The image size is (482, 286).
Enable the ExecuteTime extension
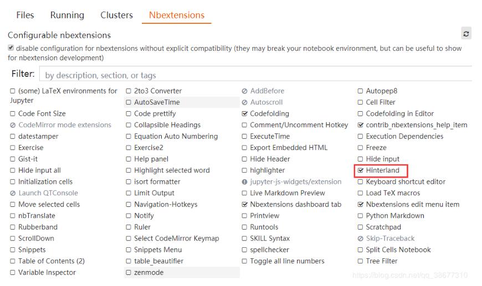pyautogui.click(x=245, y=136)
